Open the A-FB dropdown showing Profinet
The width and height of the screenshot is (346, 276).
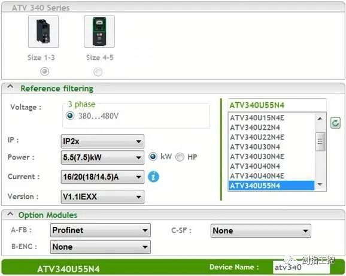tap(101, 230)
